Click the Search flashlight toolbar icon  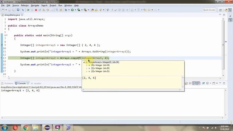coord(100,10)
